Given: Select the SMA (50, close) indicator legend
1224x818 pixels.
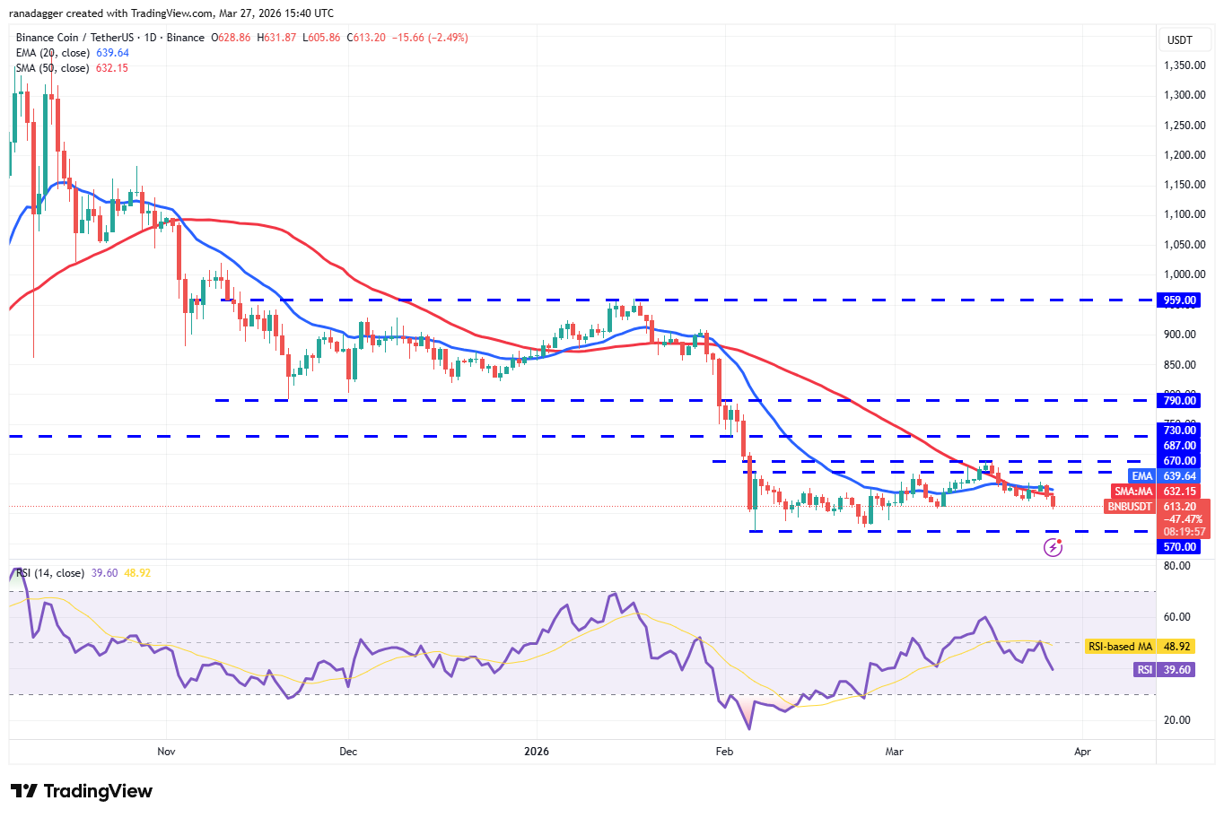Looking at the screenshot, I should tap(54, 67).
